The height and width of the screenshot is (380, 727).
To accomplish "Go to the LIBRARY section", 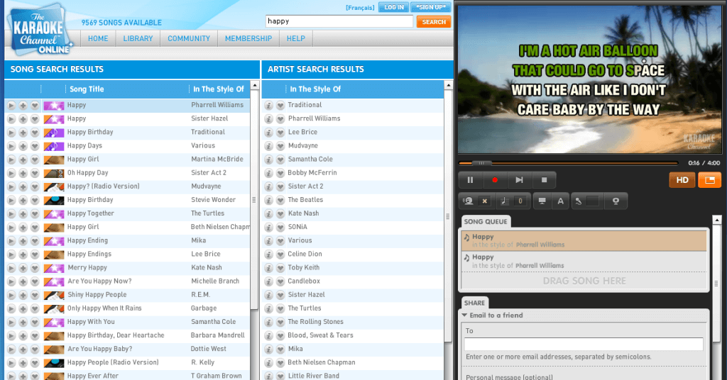I will [138, 38].
